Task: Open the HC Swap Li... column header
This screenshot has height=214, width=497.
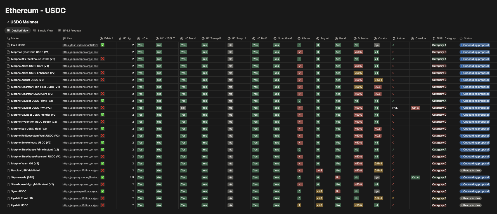Action: [x=238, y=38]
